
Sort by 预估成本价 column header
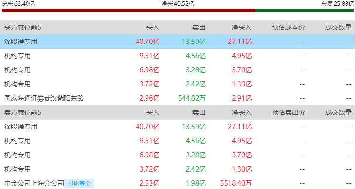tap(288, 27)
